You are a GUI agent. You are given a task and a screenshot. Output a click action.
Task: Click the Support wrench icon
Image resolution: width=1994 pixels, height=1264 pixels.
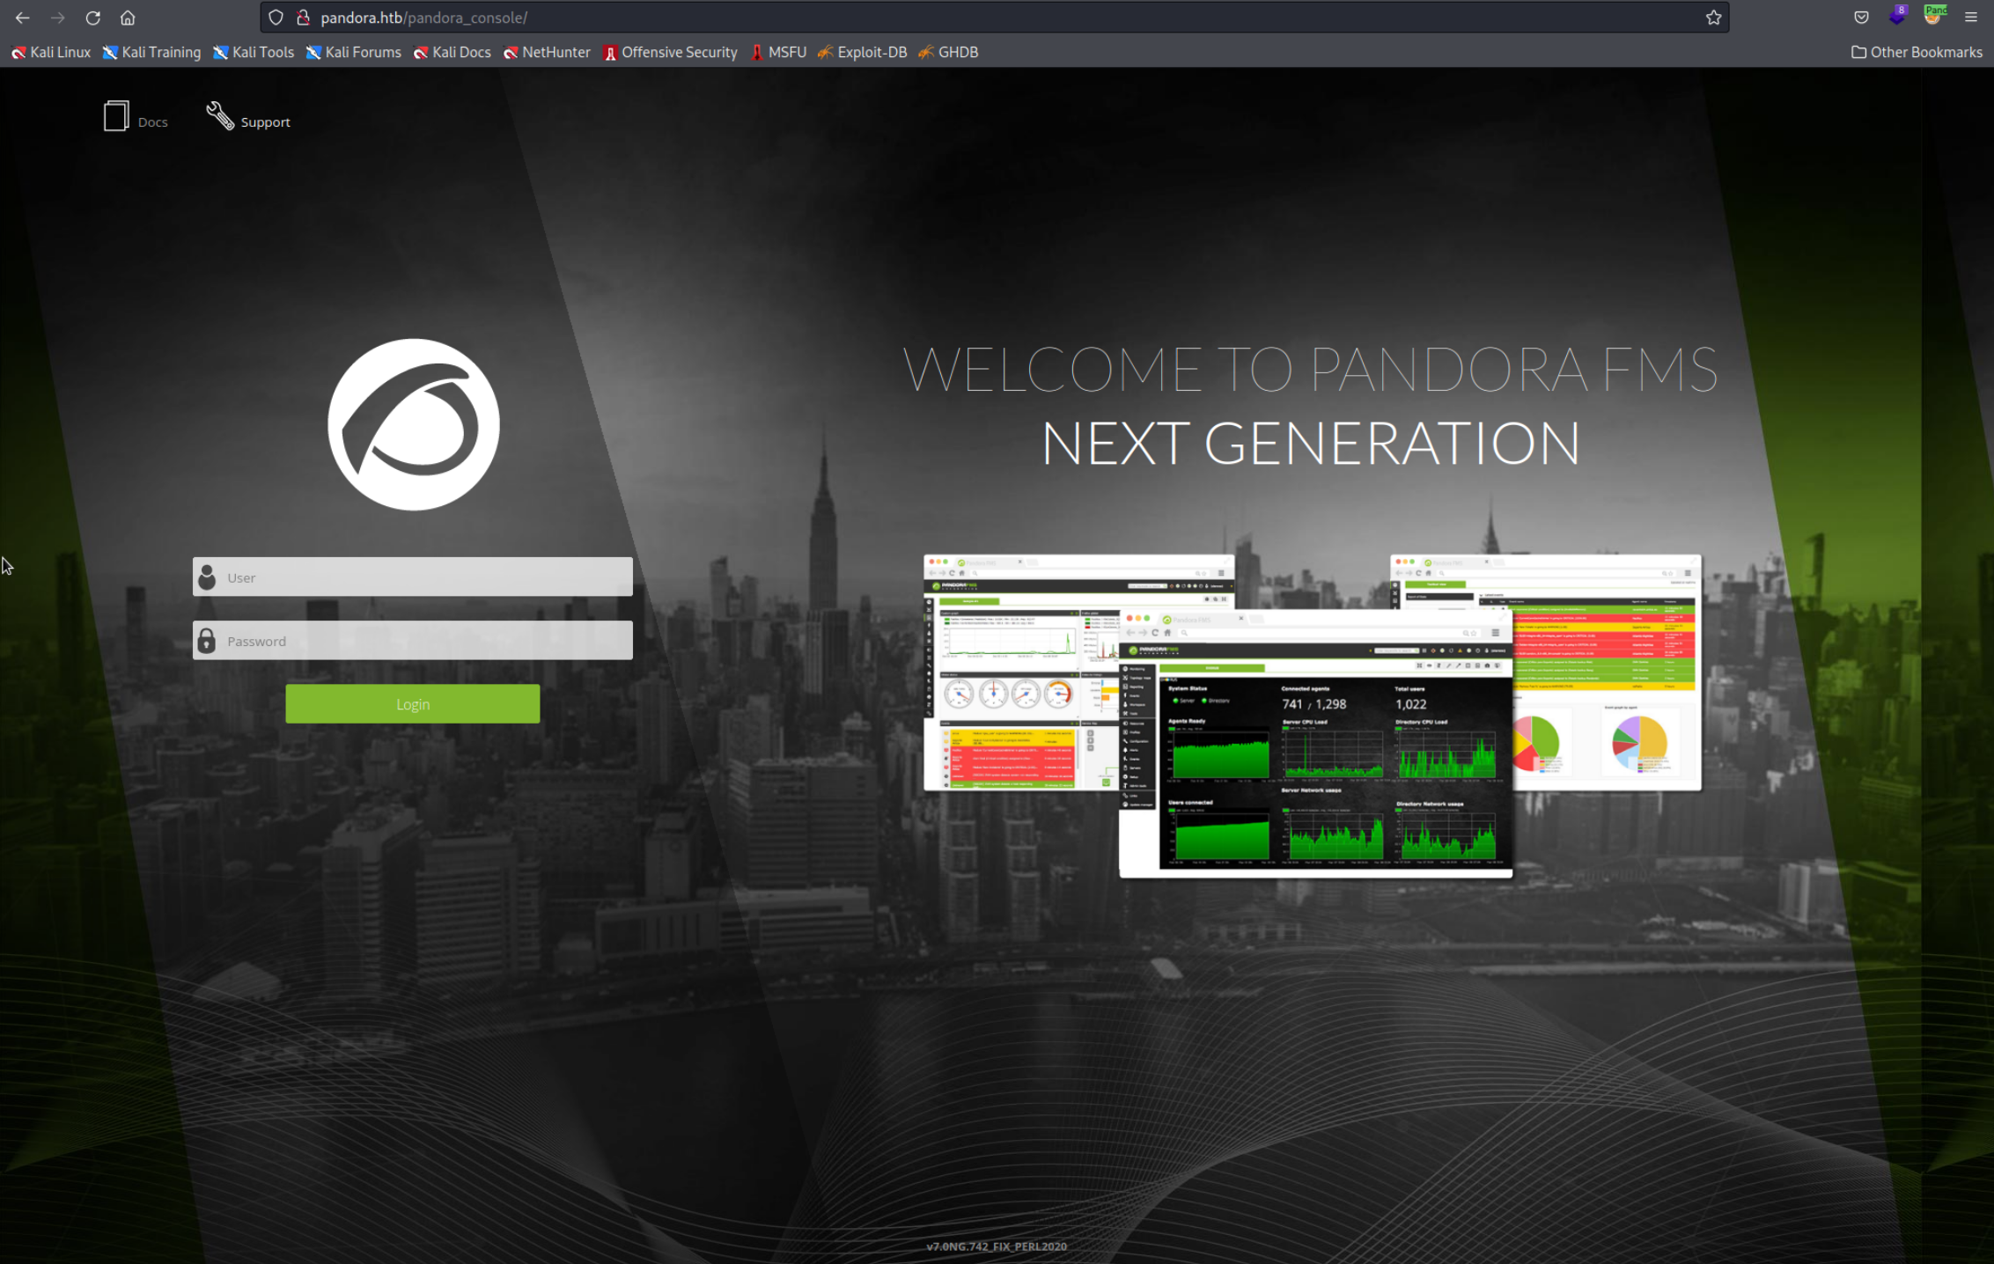[220, 115]
